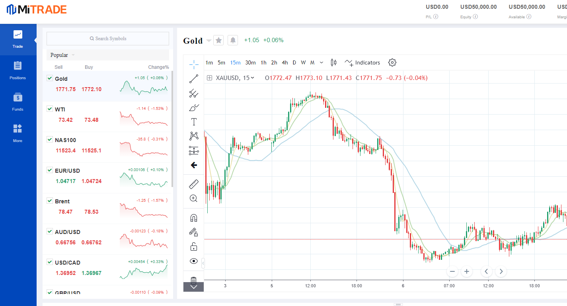The width and height of the screenshot is (567, 306).
Task: Hide all drawings with eye icon
Action: 194,261
